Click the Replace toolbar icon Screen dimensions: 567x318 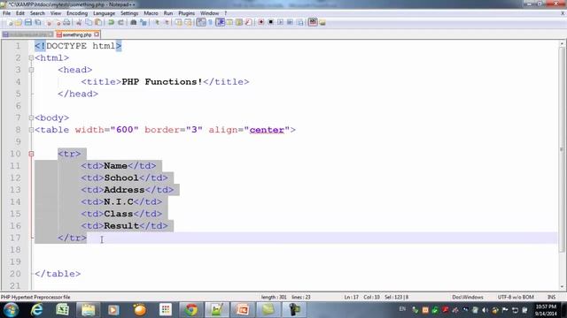point(144,22)
